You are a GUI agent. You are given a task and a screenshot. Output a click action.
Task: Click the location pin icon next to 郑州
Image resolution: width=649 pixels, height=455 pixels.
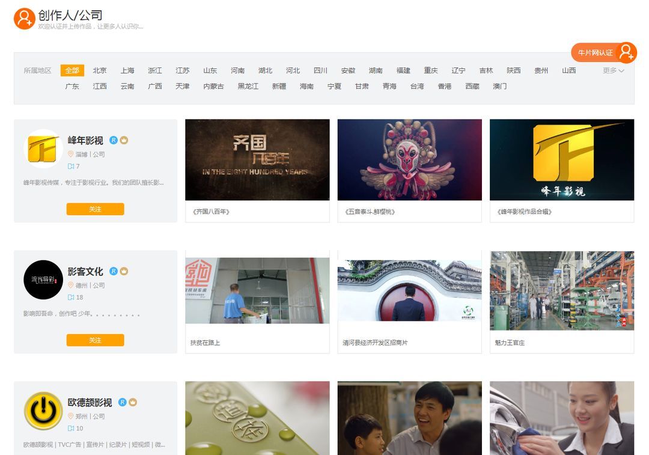point(71,416)
